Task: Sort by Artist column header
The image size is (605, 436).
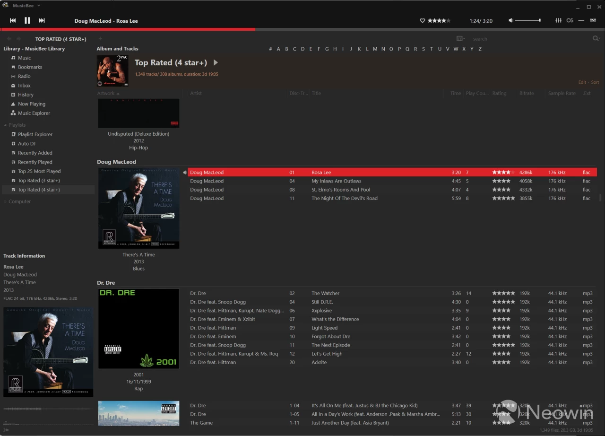Action: pyautogui.click(x=196, y=93)
